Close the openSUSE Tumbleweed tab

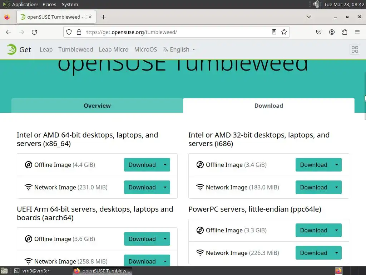(90, 17)
